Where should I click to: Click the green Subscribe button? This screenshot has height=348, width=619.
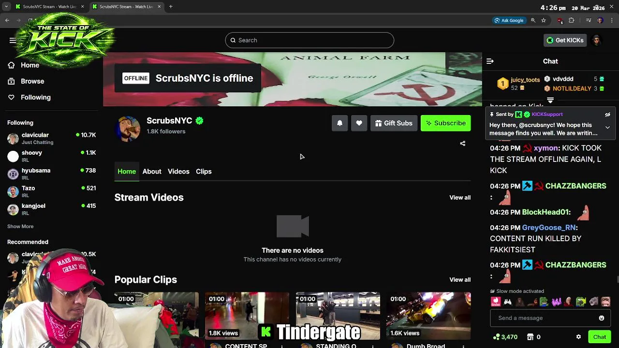tap(446, 123)
